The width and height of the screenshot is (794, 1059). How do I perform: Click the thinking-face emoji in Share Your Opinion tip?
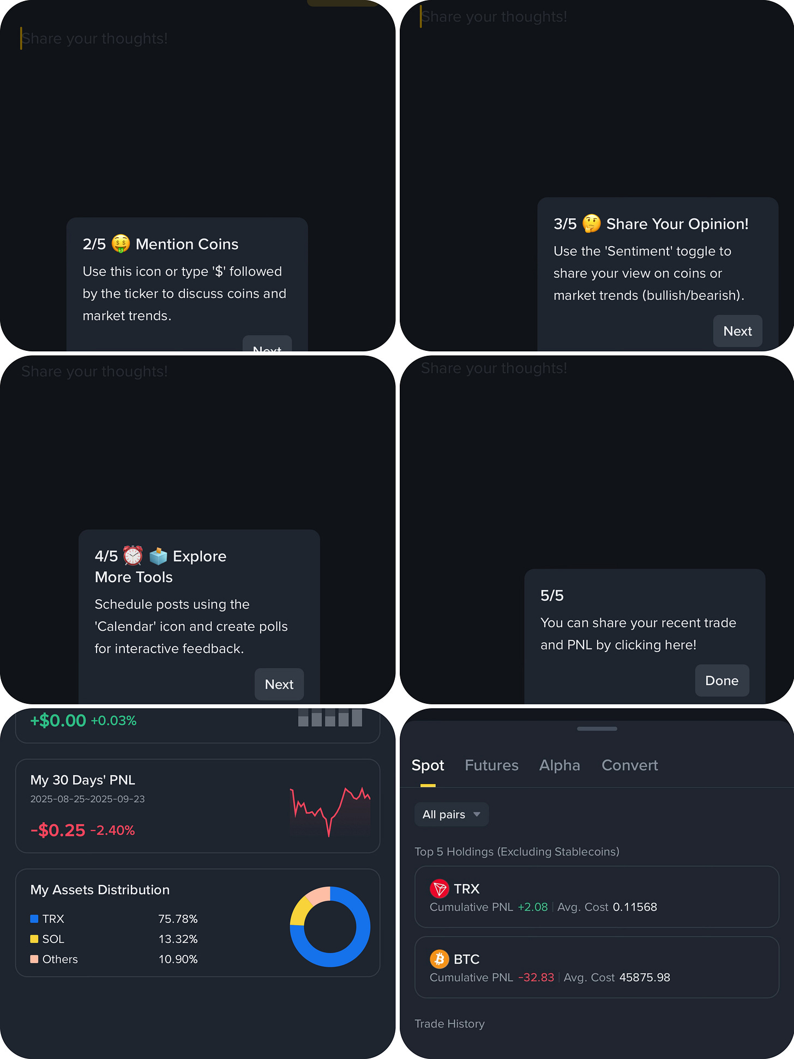pos(592,224)
